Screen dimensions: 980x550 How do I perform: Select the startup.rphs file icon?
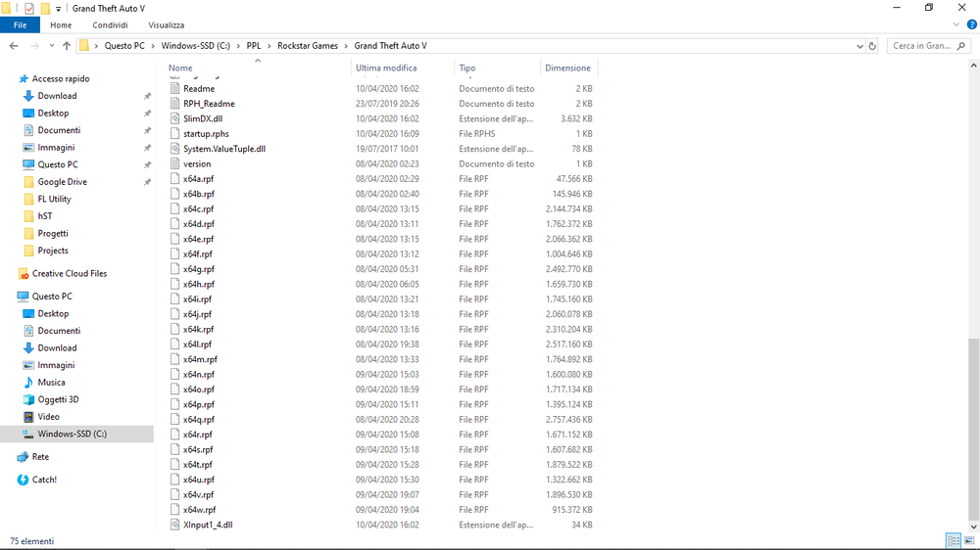175,134
